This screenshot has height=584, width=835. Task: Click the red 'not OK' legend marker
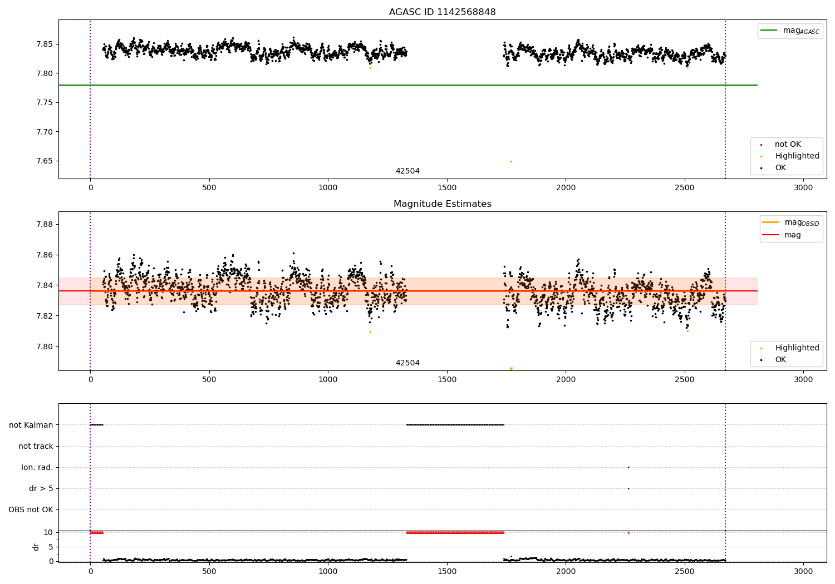pos(761,145)
